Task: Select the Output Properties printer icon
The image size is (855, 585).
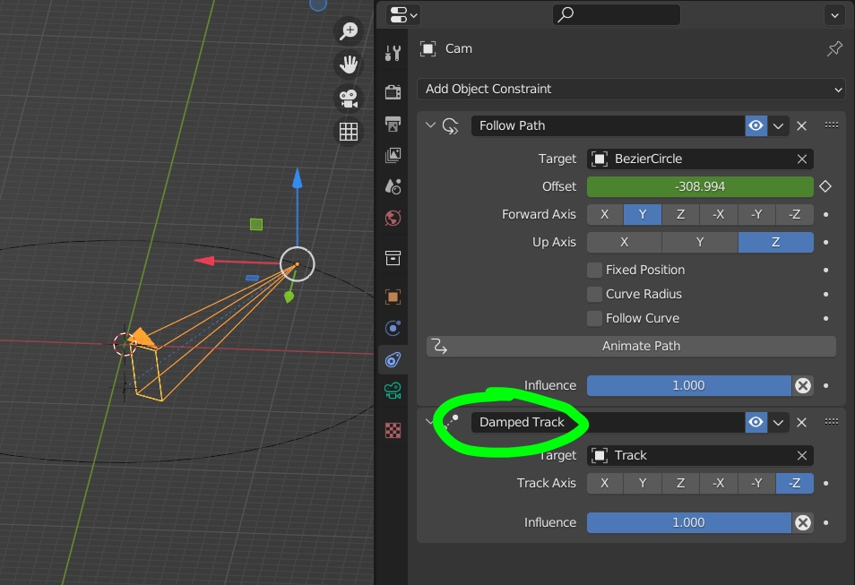Action: pyautogui.click(x=392, y=124)
